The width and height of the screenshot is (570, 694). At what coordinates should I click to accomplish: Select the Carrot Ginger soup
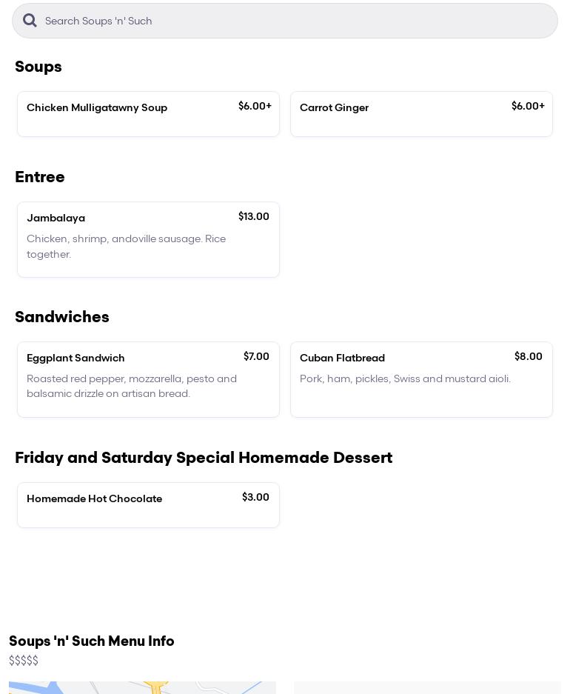(421, 114)
